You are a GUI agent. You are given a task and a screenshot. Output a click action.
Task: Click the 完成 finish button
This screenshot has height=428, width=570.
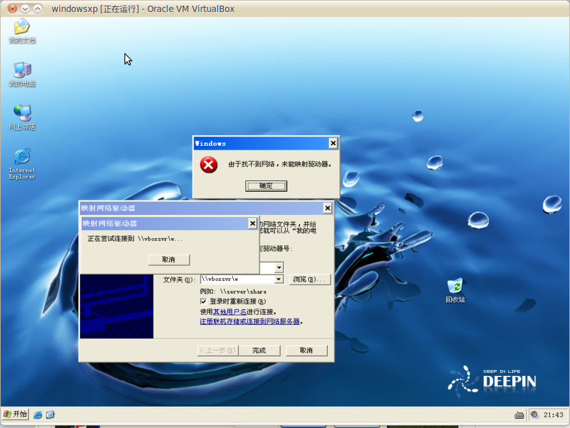tap(260, 350)
